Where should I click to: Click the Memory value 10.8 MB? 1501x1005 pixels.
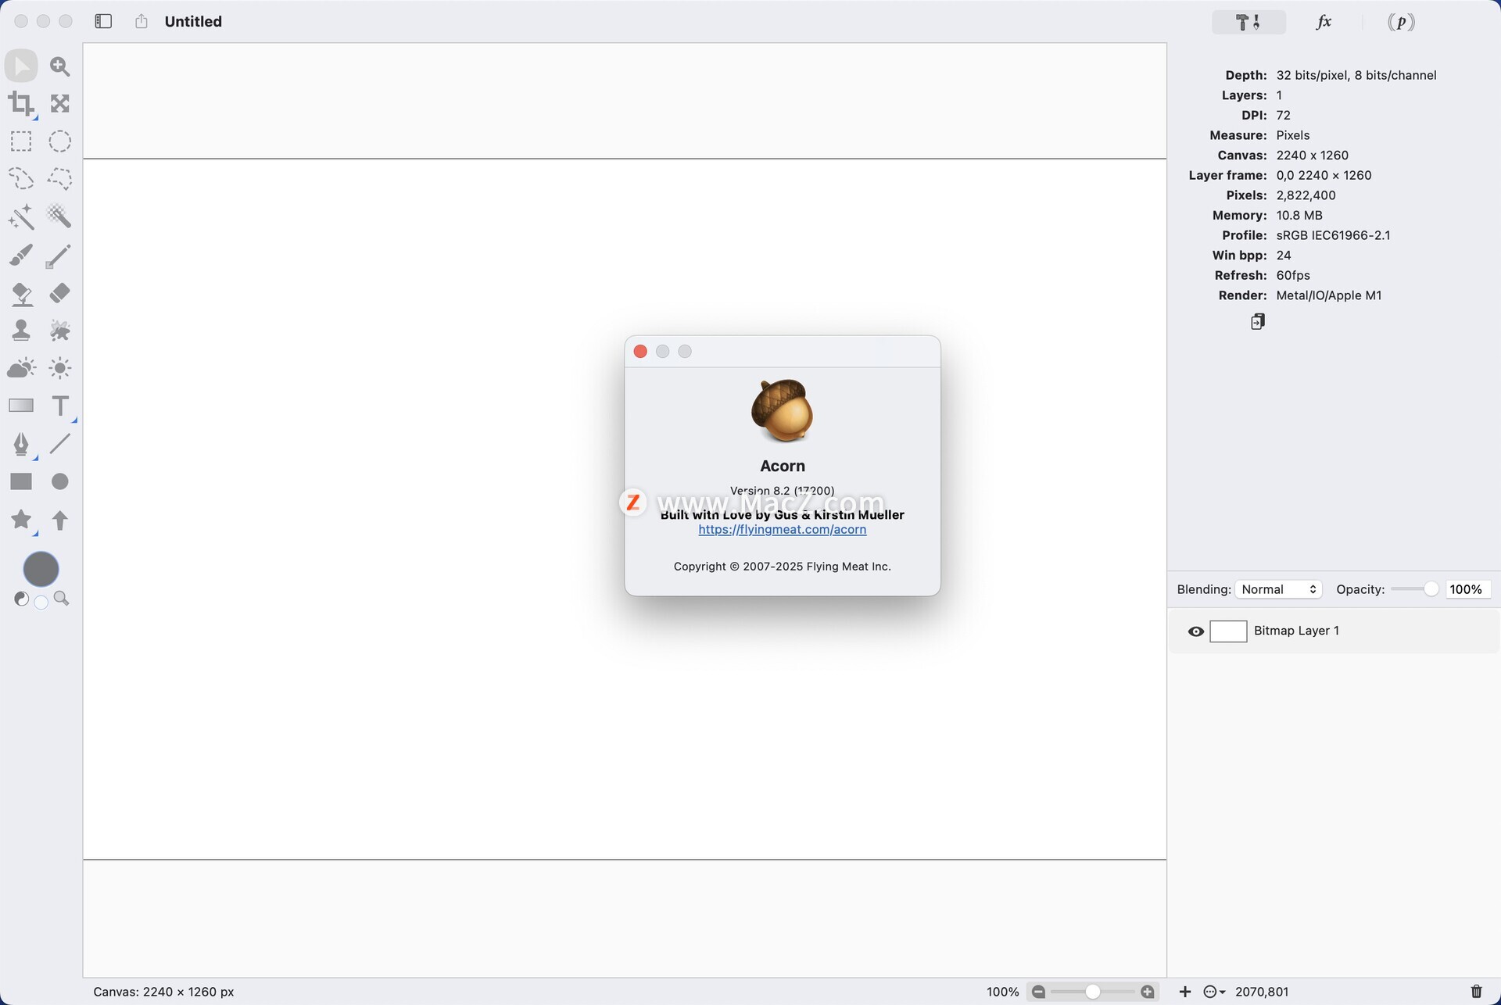[x=1299, y=215]
